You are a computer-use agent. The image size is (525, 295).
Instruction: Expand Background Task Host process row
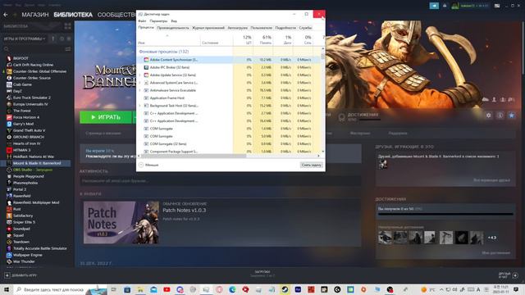coord(140,106)
